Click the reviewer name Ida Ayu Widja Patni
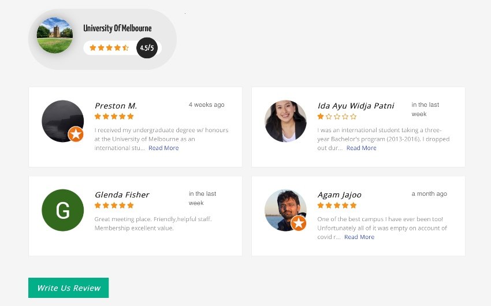The width and height of the screenshot is (491, 306). (356, 106)
